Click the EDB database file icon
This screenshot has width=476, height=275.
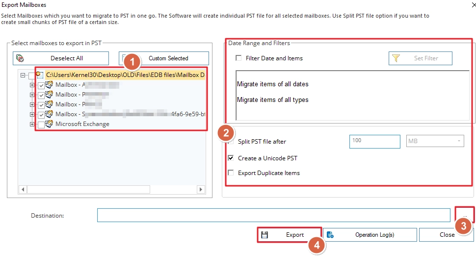[x=39, y=75]
